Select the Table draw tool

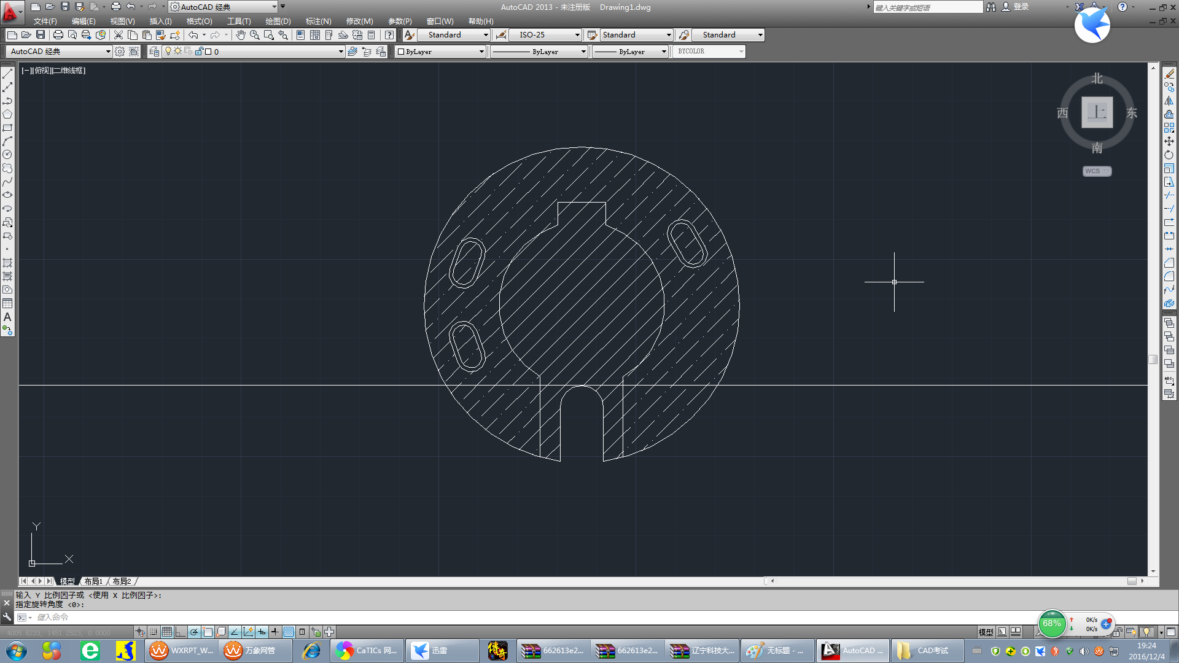point(7,304)
